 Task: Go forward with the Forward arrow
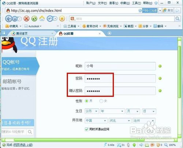[x=15, y=19]
